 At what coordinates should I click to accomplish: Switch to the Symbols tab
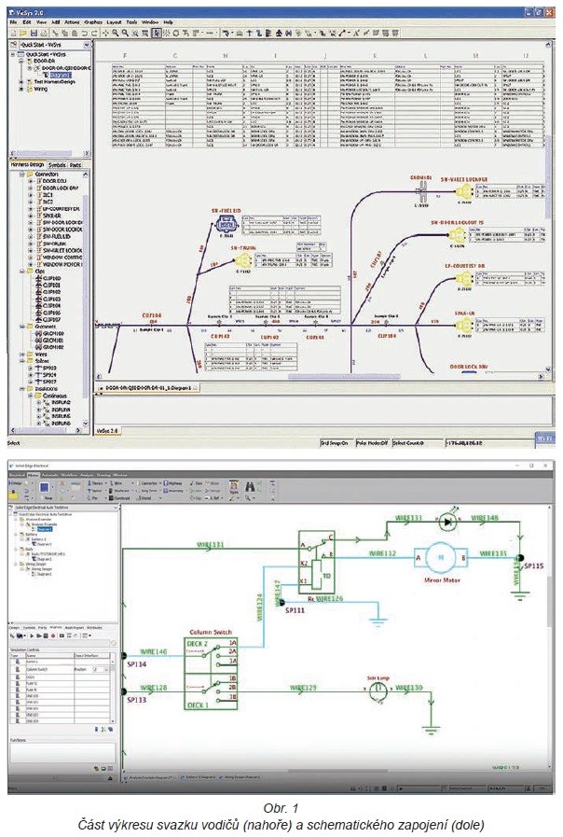coord(56,165)
